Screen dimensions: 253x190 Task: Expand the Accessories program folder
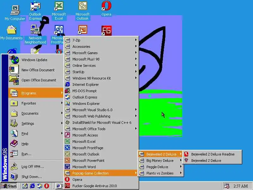(x=101, y=47)
